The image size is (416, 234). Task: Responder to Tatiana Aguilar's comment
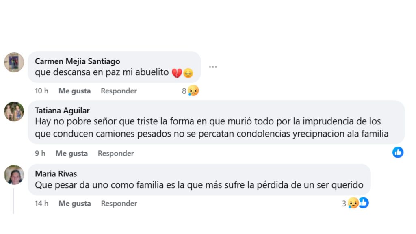115,153
